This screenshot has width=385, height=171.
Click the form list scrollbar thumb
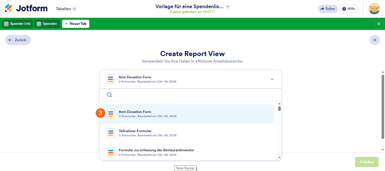point(279,108)
